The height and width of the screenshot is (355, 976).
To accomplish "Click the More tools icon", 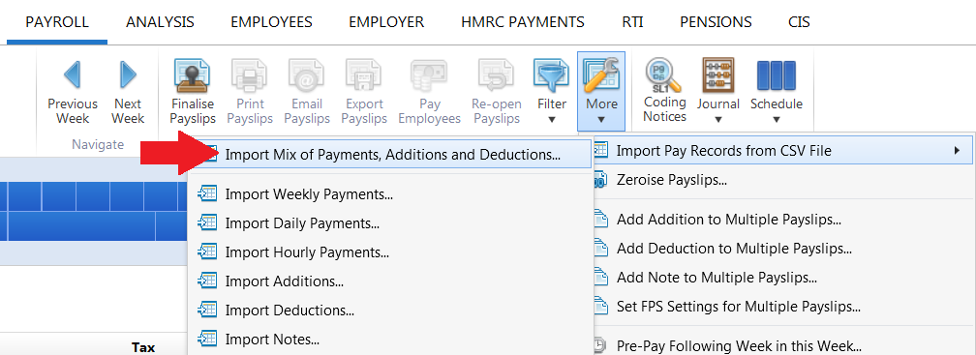I will click(601, 74).
